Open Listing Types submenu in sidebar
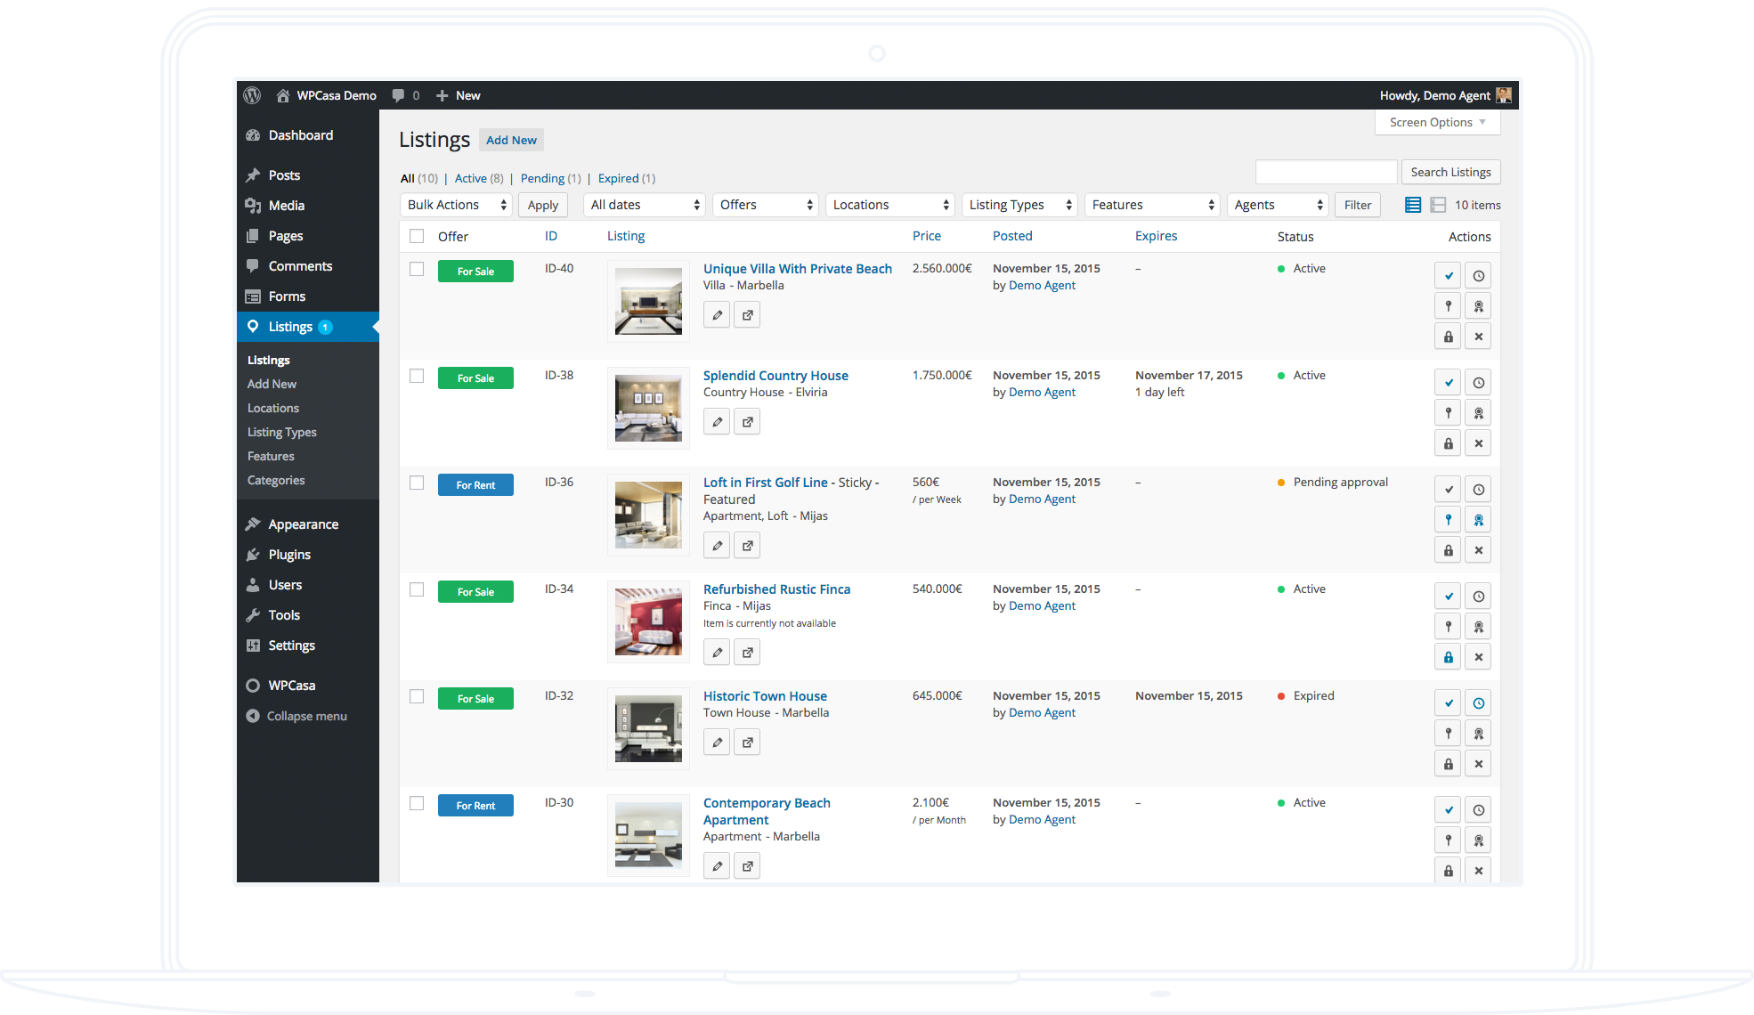The width and height of the screenshot is (1754, 1015). (282, 432)
